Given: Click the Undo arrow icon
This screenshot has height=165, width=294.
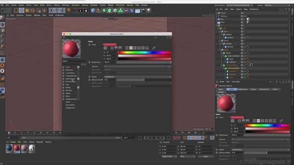Looking at the screenshot, I should click(4, 11).
